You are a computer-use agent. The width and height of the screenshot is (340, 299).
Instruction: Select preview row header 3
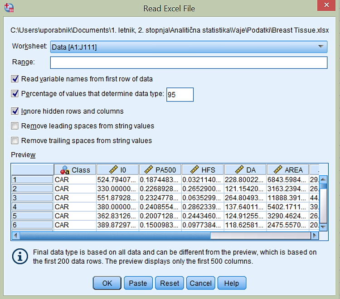pos(32,198)
